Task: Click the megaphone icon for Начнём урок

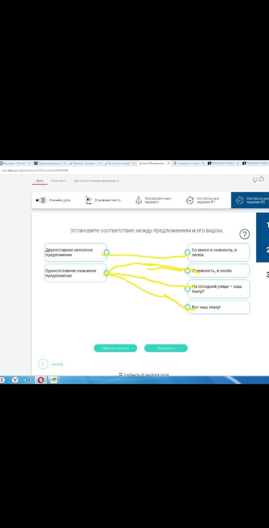Action: point(41,200)
